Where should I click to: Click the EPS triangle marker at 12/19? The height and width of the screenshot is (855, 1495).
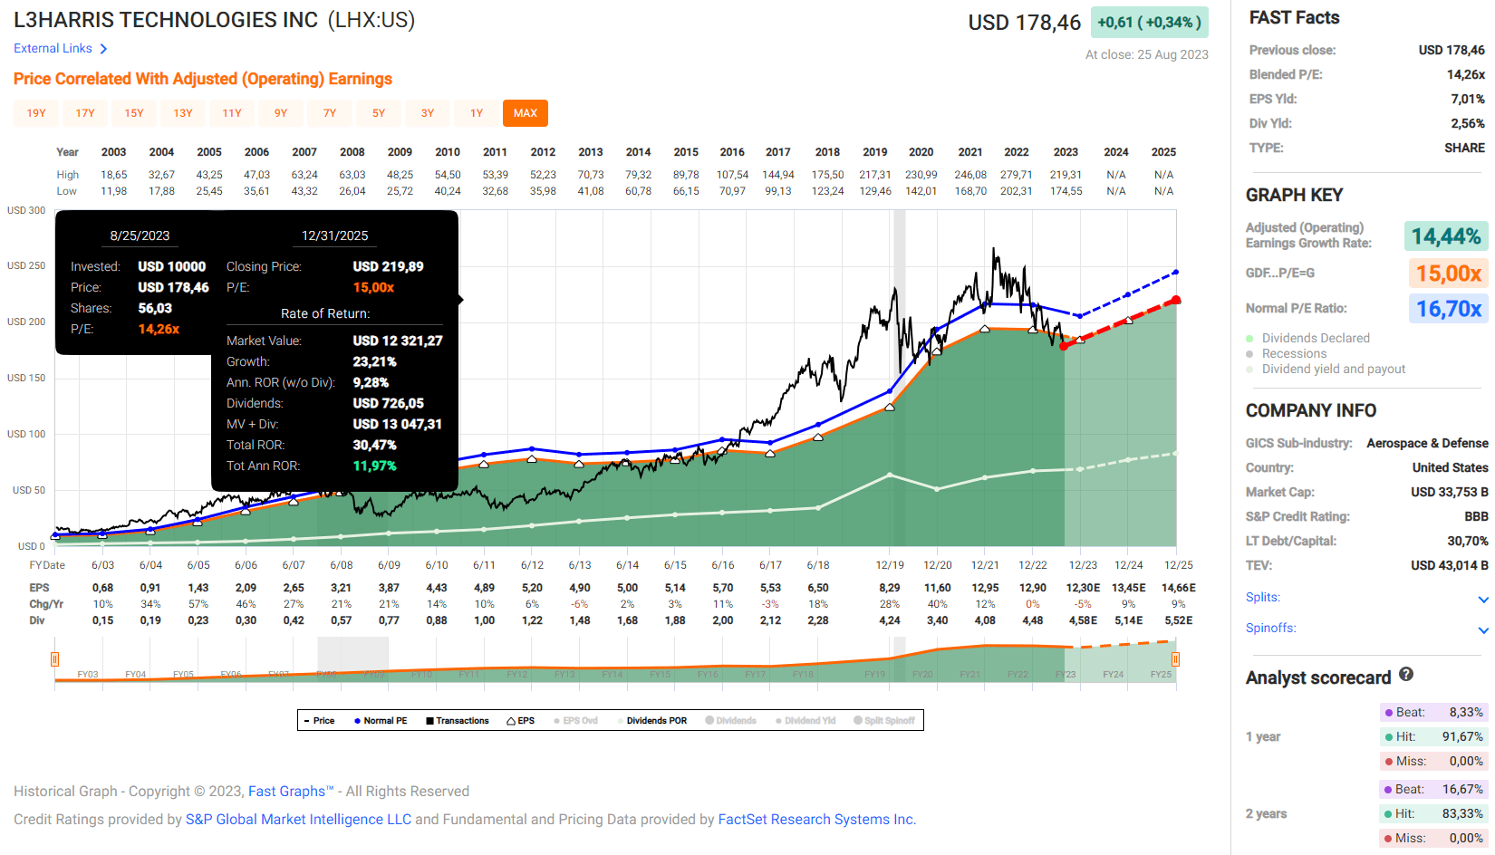point(890,408)
